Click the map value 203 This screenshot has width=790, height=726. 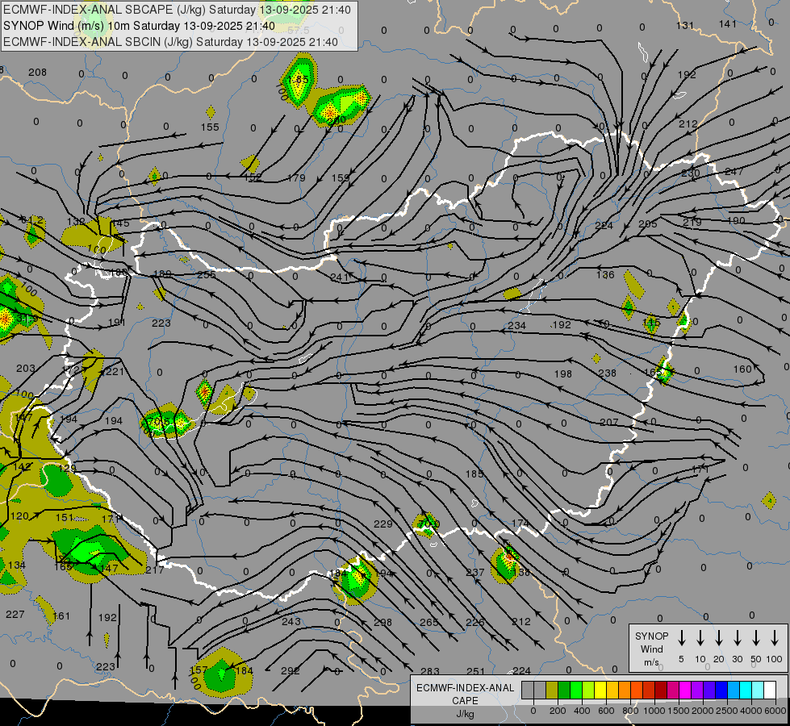pos(26,369)
